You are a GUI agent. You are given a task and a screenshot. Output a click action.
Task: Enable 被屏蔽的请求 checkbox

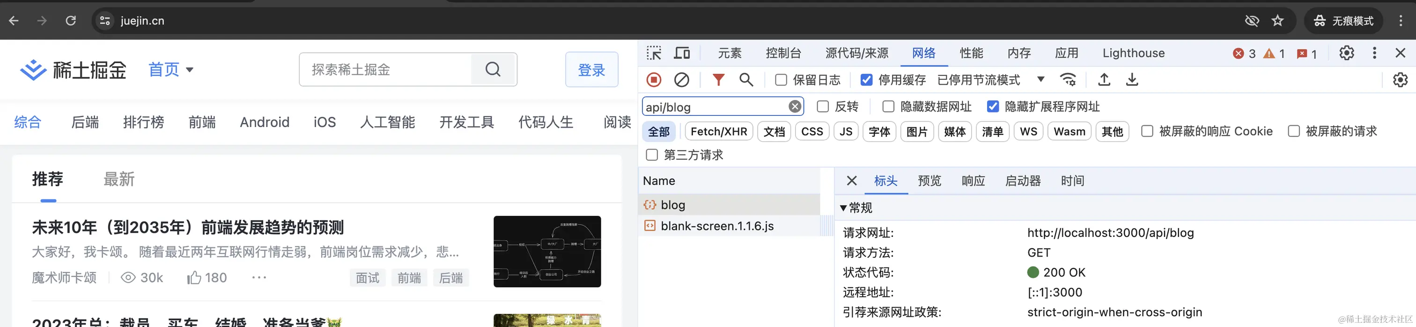tap(1294, 131)
